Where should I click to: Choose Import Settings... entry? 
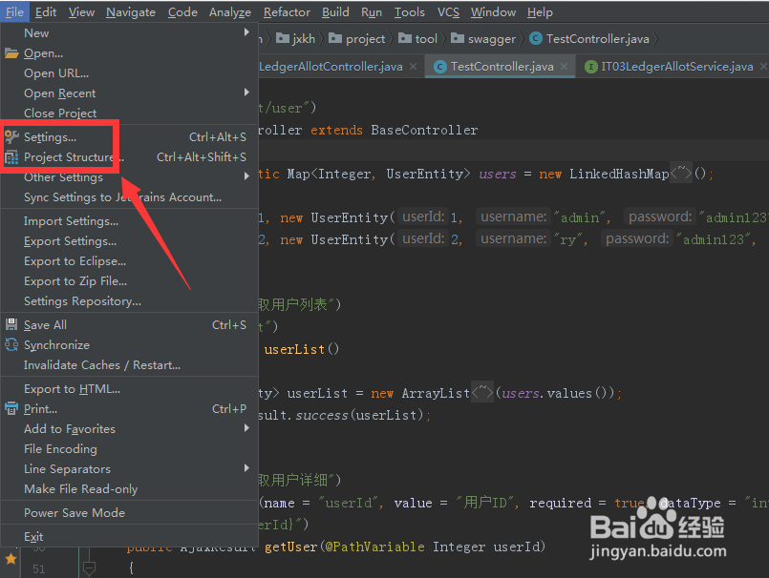pos(130,221)
